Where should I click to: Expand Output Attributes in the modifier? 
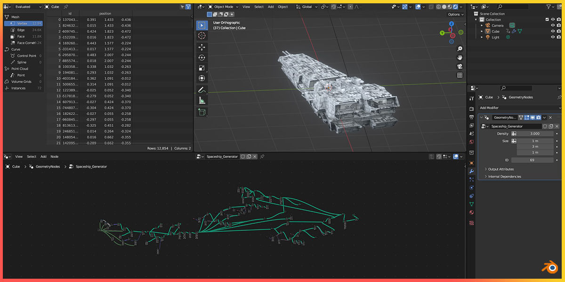501,169
